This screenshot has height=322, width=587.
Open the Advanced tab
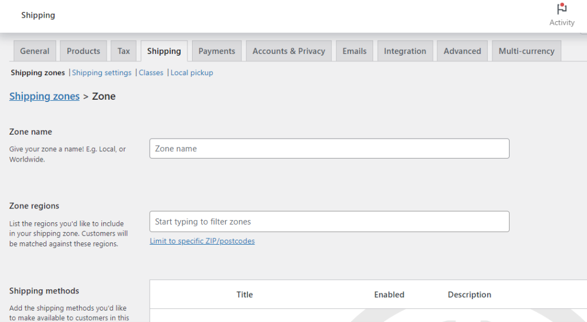click(462, 51)
